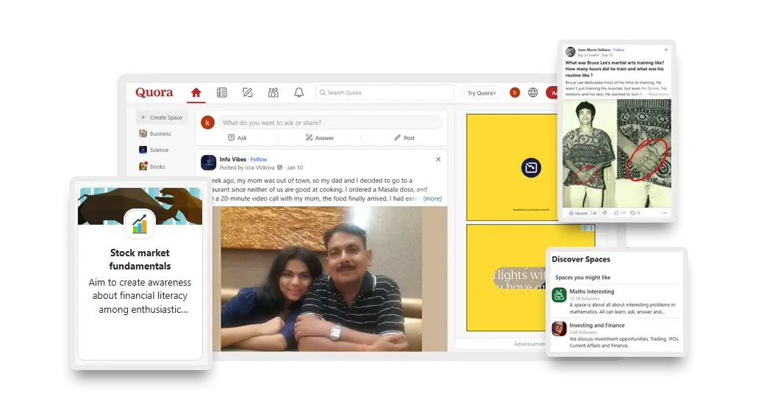
Task: Click the Quora logo
Action: [x=154, y=93]
